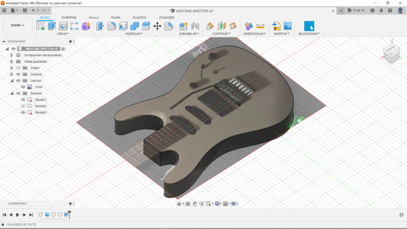Screen dimensions: 407x229
Task: Save the document with the disk icon
Action: 25,11
